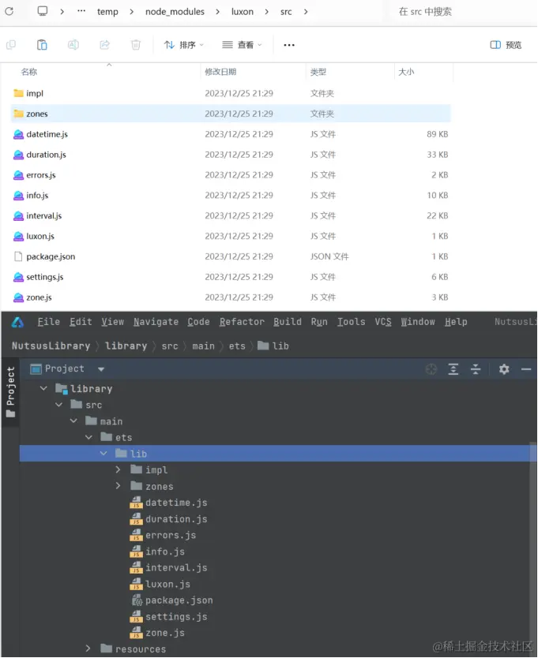Click the Explorer refresh icon
Screen dimensions: 538x658
(x=9, y=11)
